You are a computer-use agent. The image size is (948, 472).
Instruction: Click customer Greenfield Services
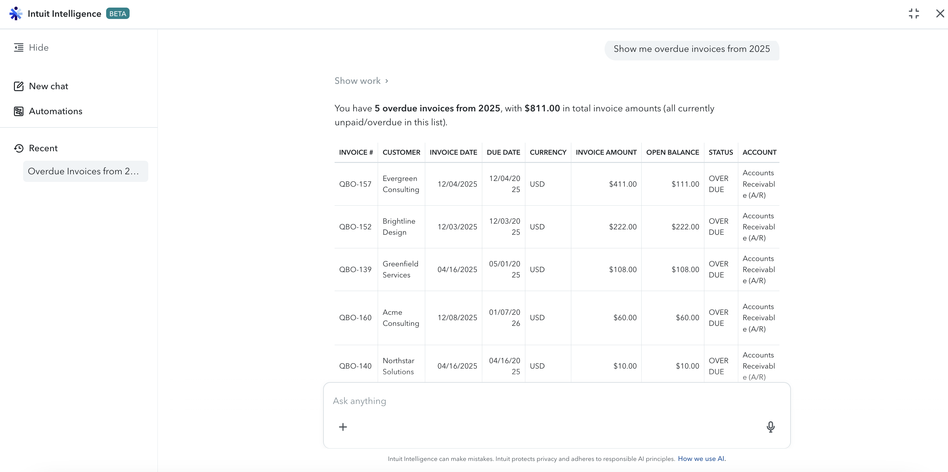point(400,270)
